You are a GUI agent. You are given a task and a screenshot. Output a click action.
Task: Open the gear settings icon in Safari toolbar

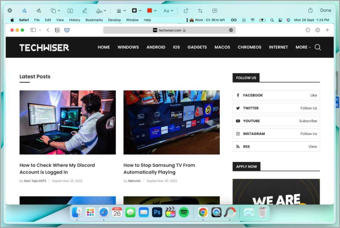(x=317, y=30)
